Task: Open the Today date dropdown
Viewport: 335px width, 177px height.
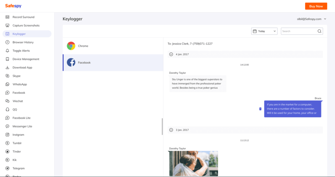Action: (264, 31)
